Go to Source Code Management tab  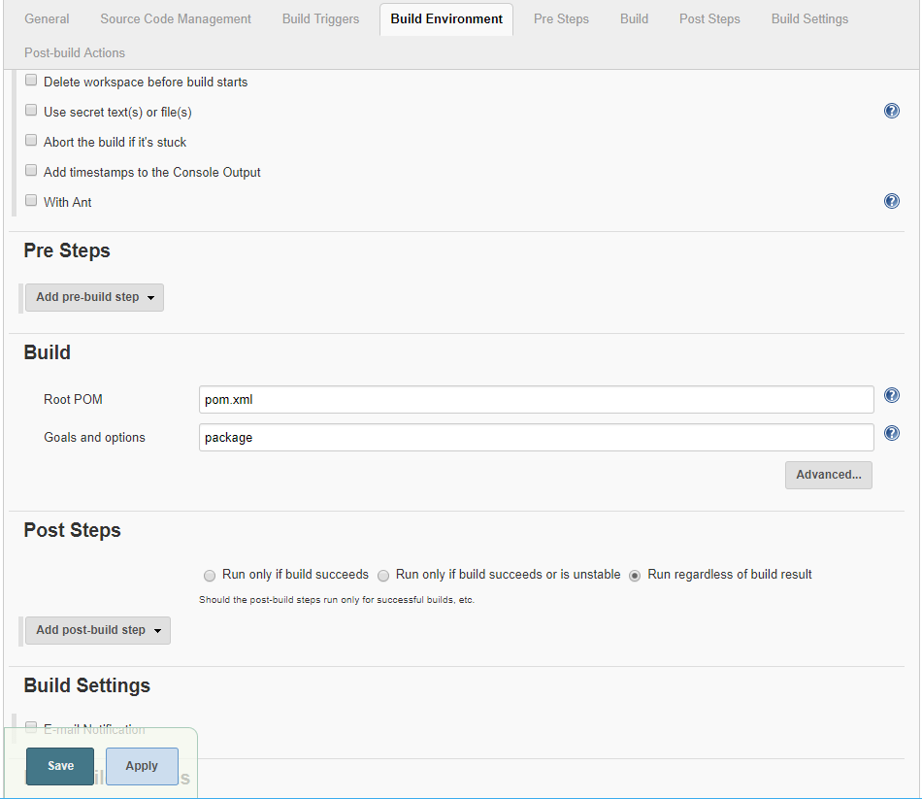pos(176,18)
